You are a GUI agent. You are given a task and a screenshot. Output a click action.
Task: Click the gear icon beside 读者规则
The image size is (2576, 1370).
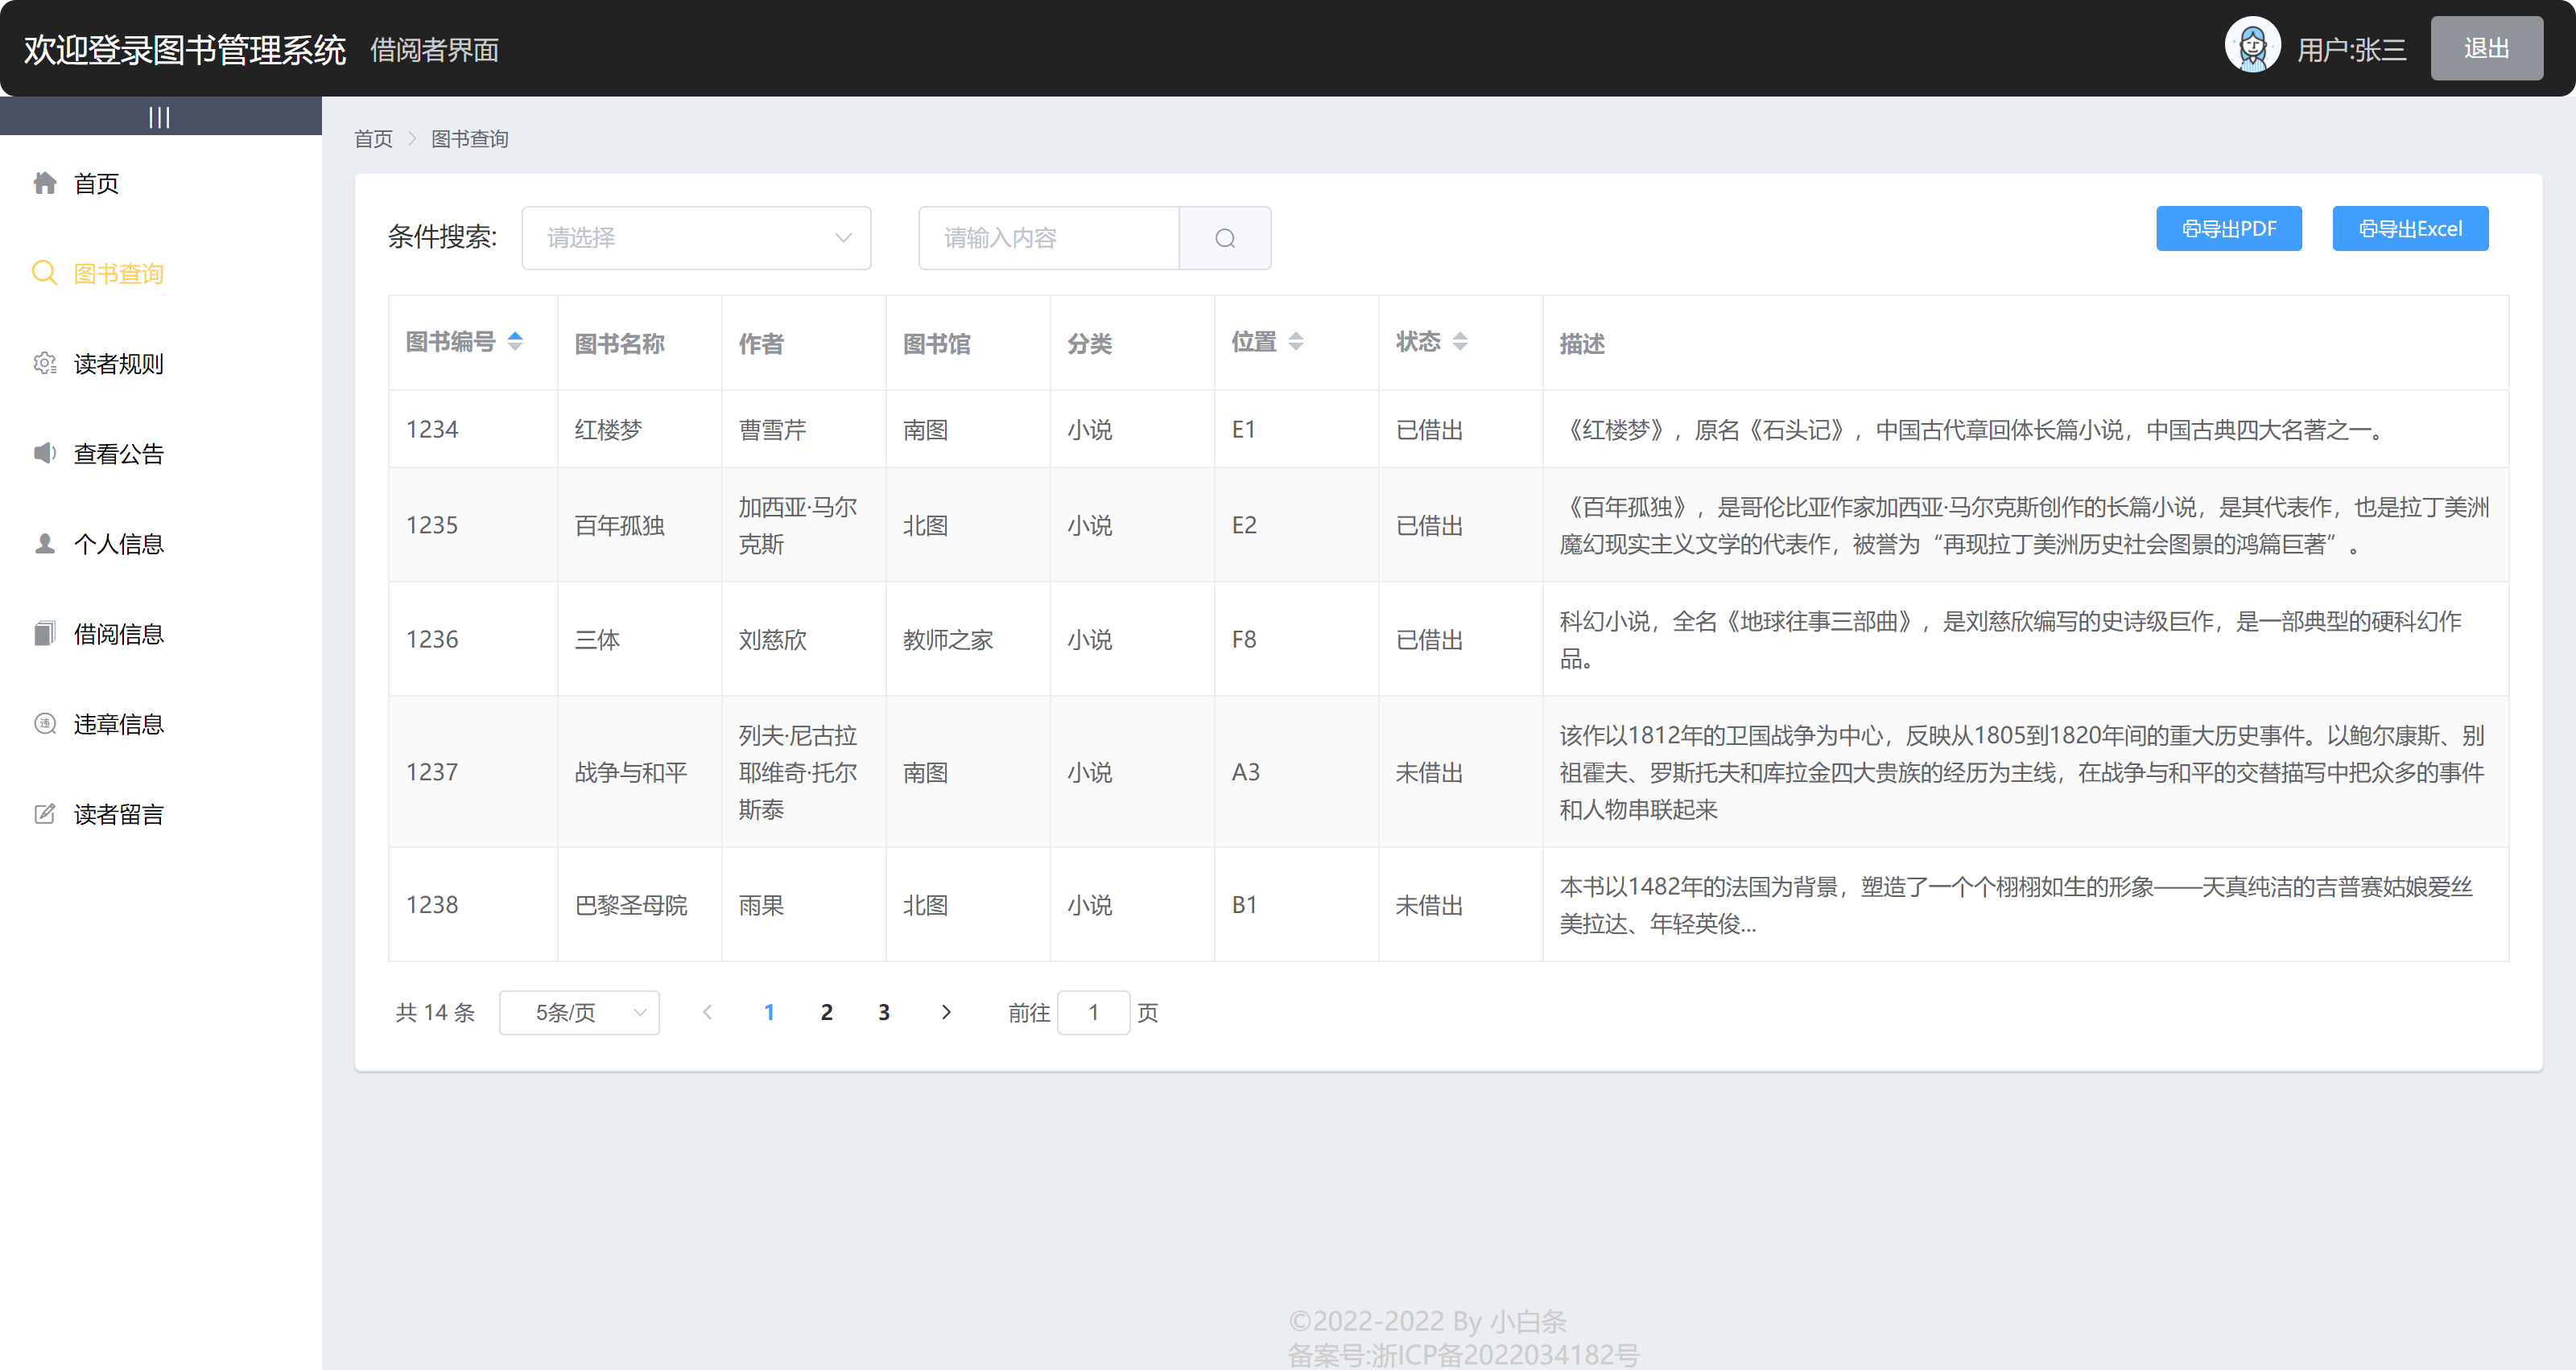coord(45,364)
